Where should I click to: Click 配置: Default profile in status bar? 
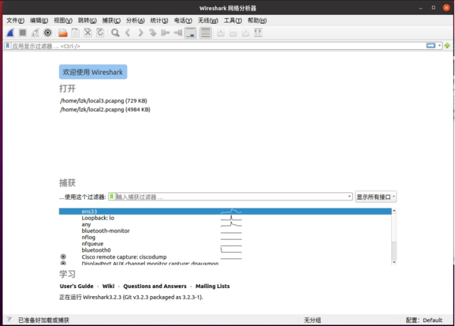(x=424, y=320)
